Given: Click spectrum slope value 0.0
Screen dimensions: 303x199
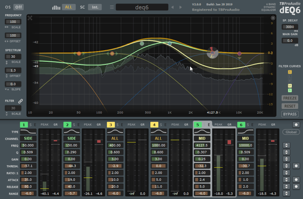Looking at the screenshot, I should 13,84.
